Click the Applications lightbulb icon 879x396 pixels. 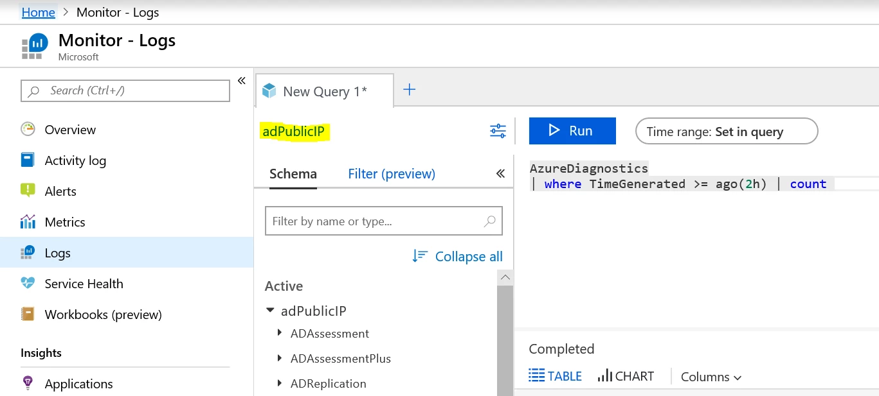[x=28, y=383]
